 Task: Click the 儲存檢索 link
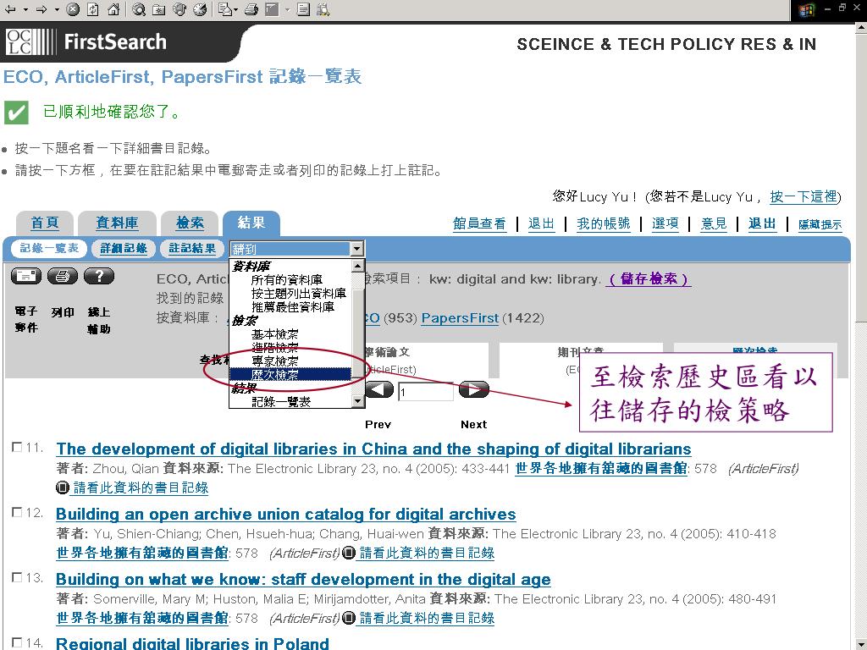click(x=649, y=279)
